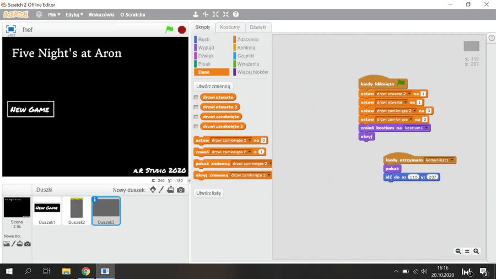Upload sprite from file
Screen dimensions: 496x279
(170, 190)
